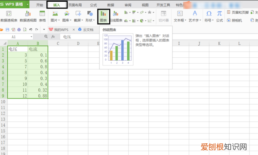The image size is (258, 155).
Task: Click the export to PDF icon in quick toolbar
Action: [x=13, y=30]
